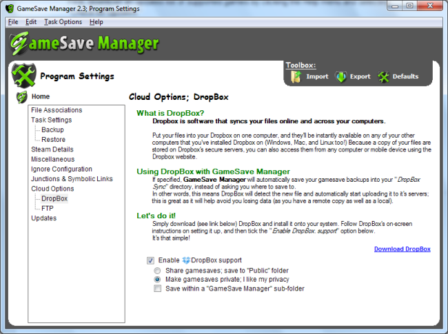This screenshot has height=334, width=448.
Task: Click the GameSave Manager logo banner
Action: 84,43
